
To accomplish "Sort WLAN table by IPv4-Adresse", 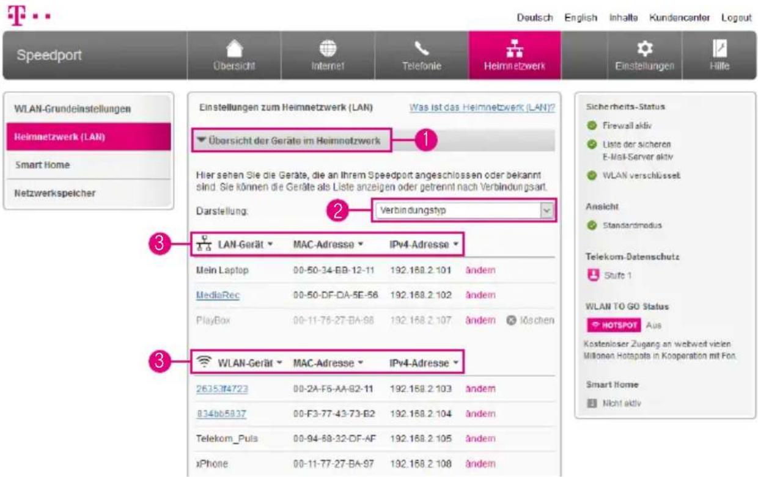I will tap(424, 363).
